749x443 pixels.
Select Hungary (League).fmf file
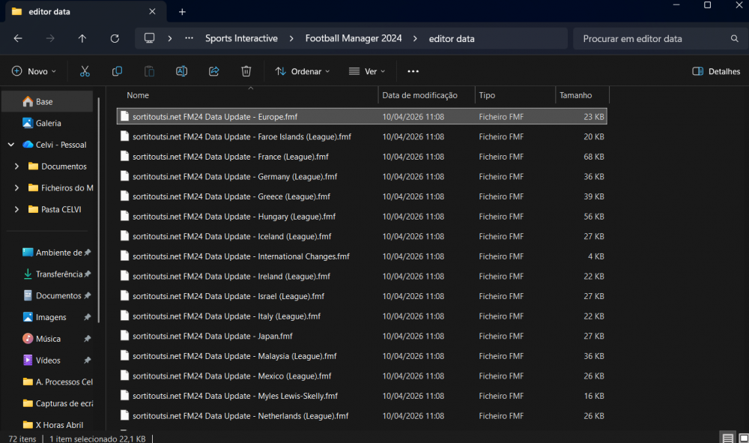tap(362, 217)
